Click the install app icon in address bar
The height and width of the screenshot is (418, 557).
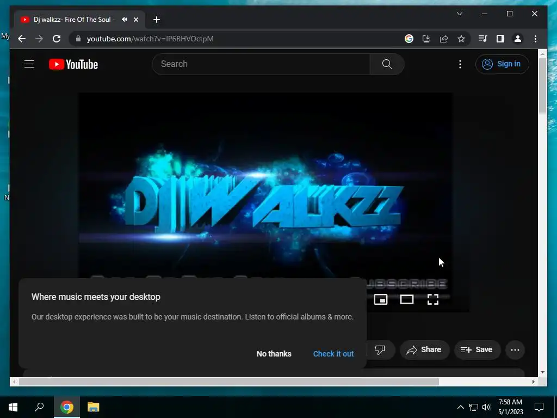(426, 39)
